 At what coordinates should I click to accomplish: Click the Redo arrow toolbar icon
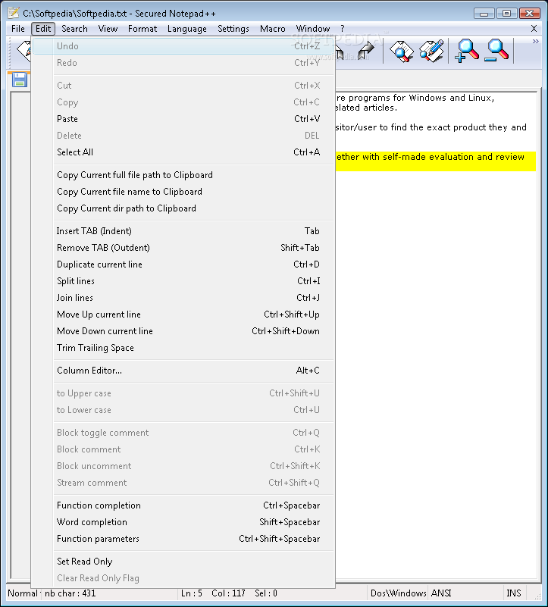[365, 50]
